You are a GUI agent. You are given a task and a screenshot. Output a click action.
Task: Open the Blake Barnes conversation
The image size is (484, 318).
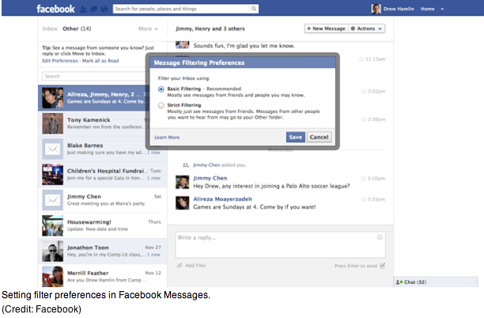[103, 150]
